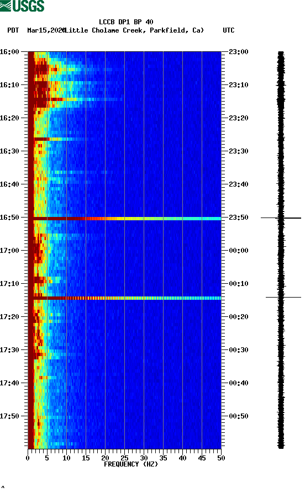The image size is (305, 493).
Task: Click the '17:20' PDT time label
Action: point(9,317)
